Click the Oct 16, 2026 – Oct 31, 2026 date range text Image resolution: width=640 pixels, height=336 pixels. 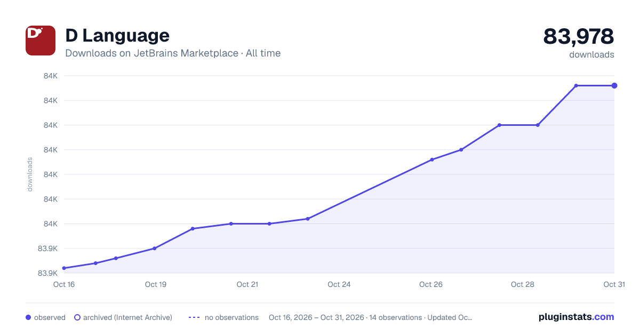tap(317, 317)
